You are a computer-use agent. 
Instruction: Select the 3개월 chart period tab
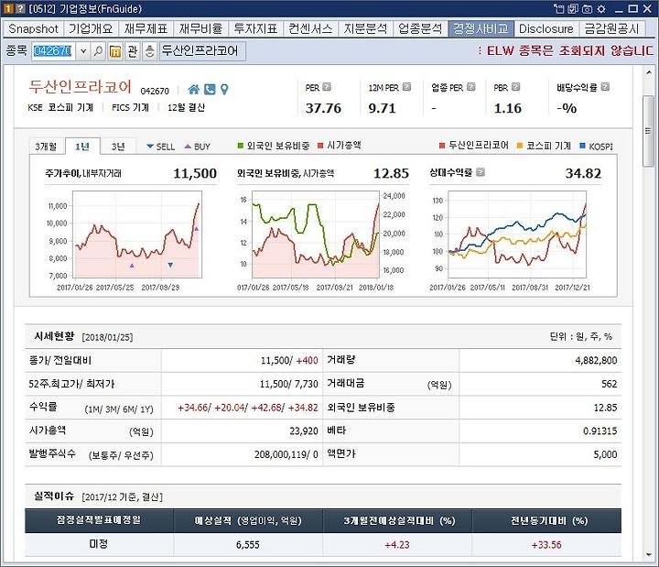[47, 147]
